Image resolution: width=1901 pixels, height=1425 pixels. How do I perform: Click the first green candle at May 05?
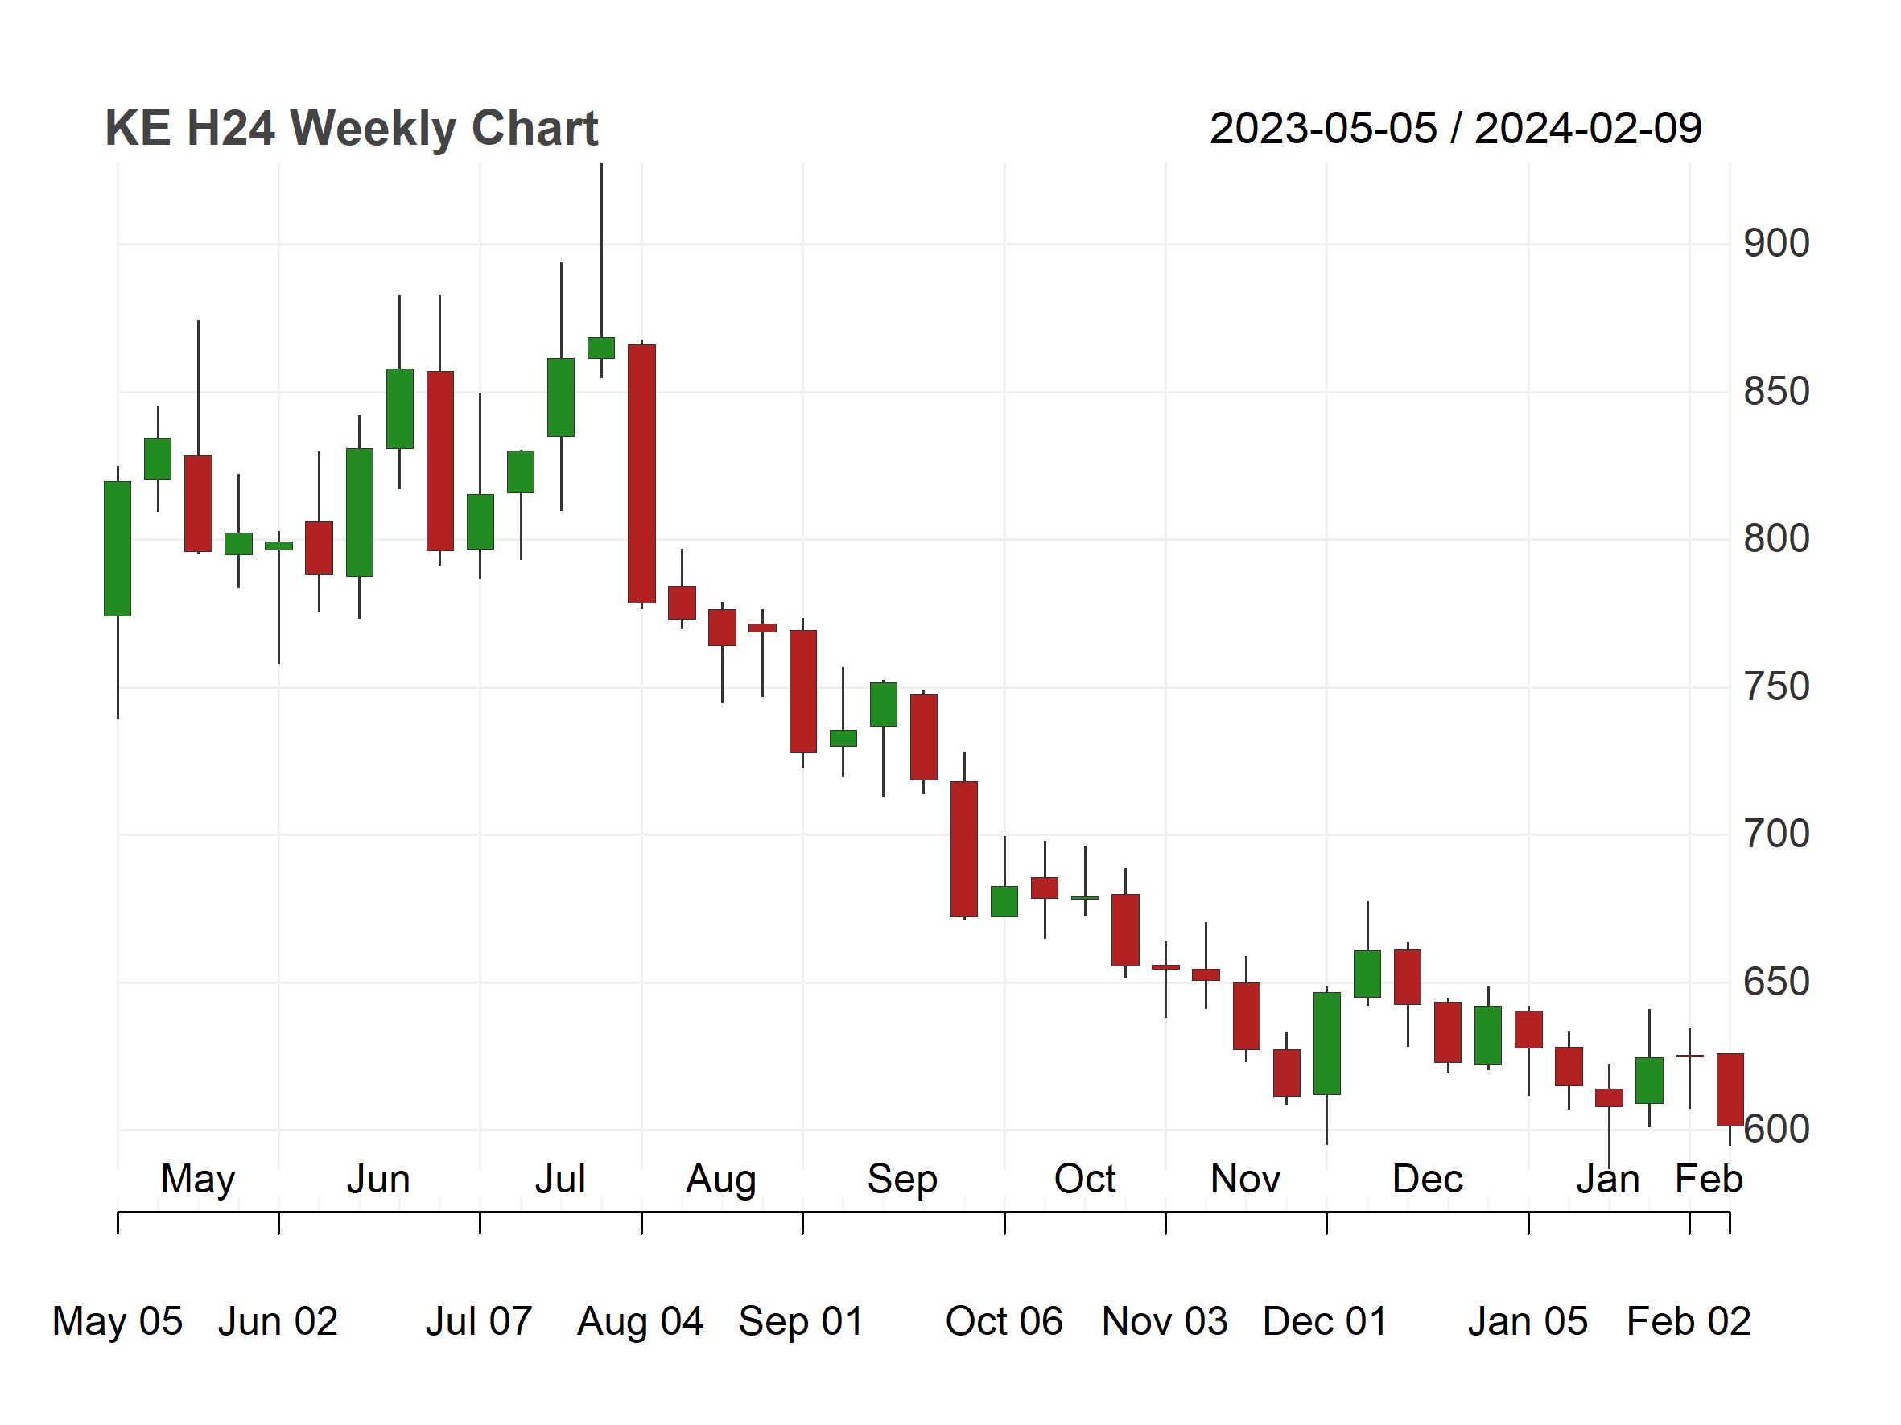point(118,549)
